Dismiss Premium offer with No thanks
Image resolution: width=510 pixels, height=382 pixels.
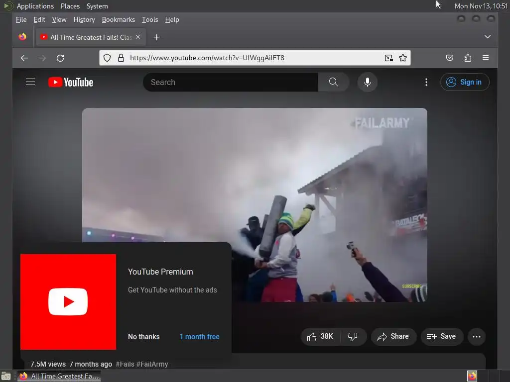coord(144,337)
